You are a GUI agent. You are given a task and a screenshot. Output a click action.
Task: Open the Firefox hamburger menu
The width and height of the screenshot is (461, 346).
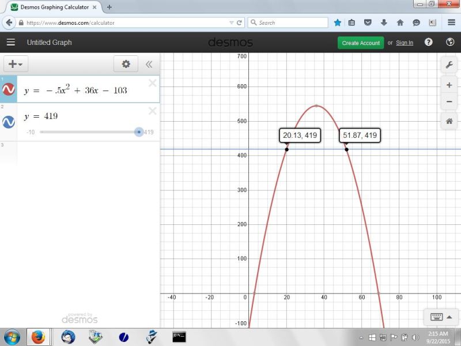point(452,22)
